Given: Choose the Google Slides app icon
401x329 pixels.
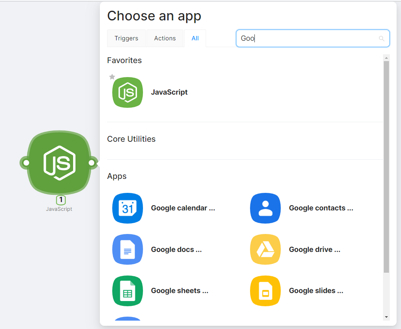Looking at the screenshot, I should coord(265,291).
